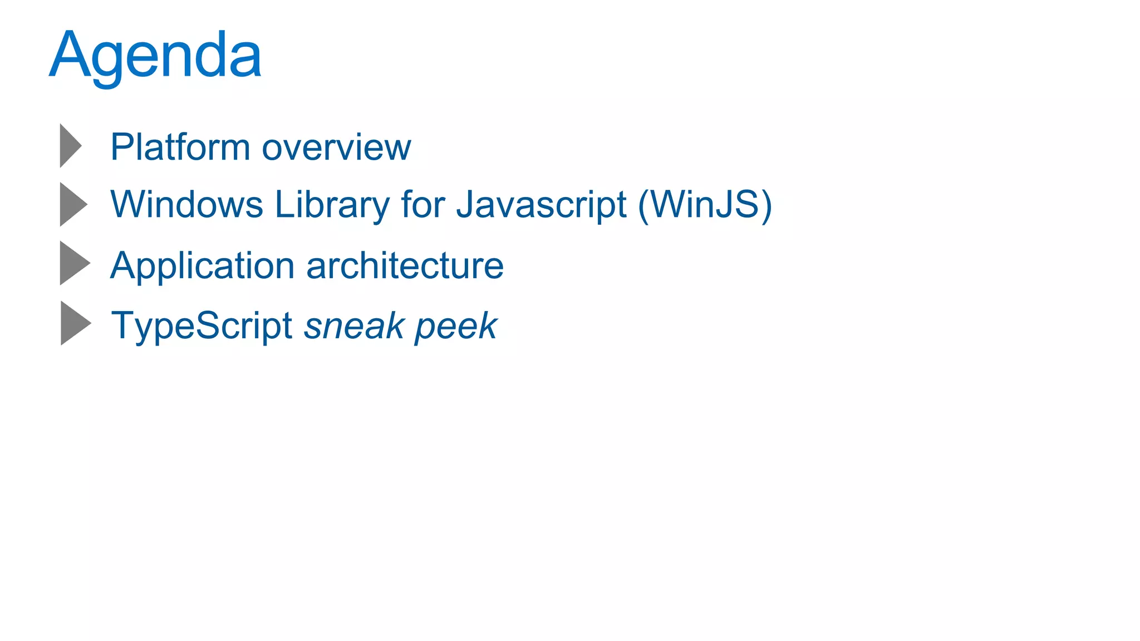Screen dimensions: 1140x641
Task: Select the word Application in third bullet
Action: 203,265
